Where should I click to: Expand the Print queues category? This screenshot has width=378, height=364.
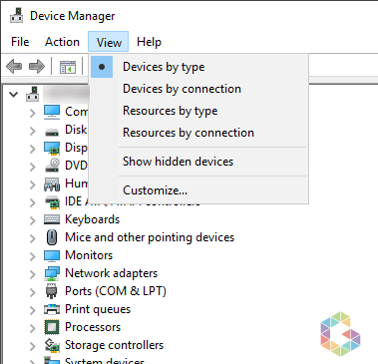32,310
